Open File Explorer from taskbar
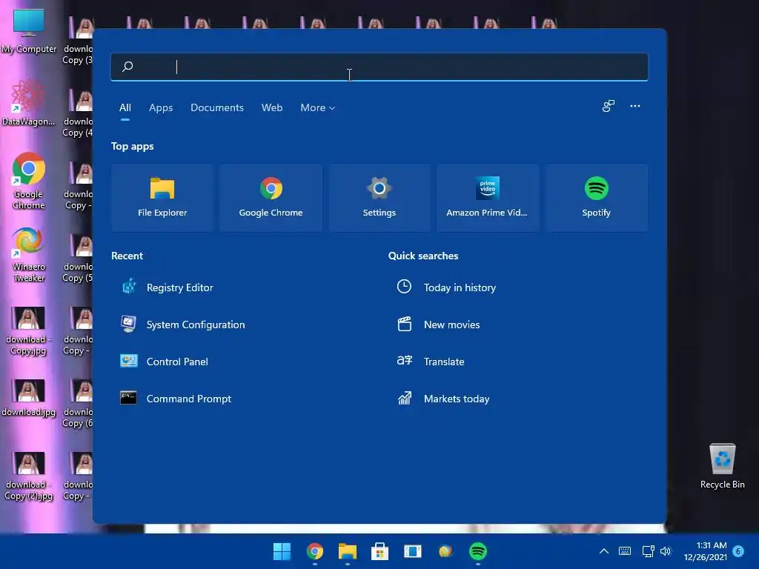This screenshot has width=759, height=569. pos(348,551)
